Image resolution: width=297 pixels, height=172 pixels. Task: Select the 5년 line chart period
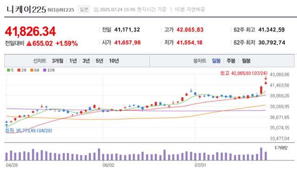[99, 61]
